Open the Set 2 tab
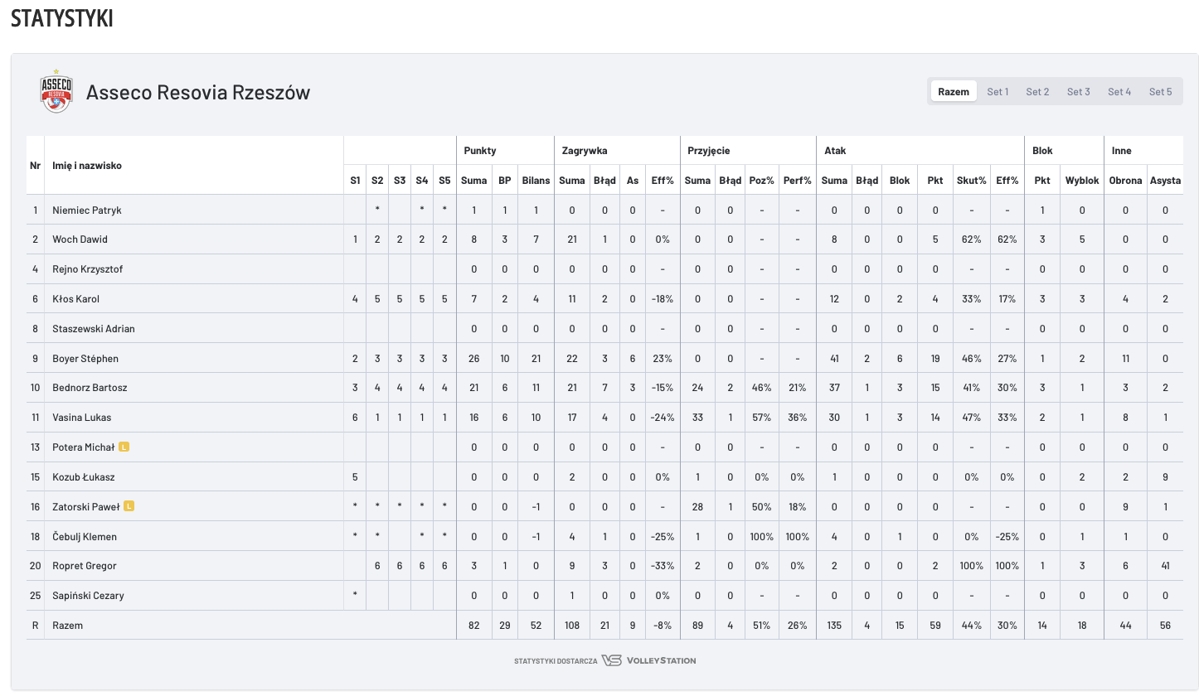The width and height of the screenshot is (1199, 696). (x=1037, y=92)
